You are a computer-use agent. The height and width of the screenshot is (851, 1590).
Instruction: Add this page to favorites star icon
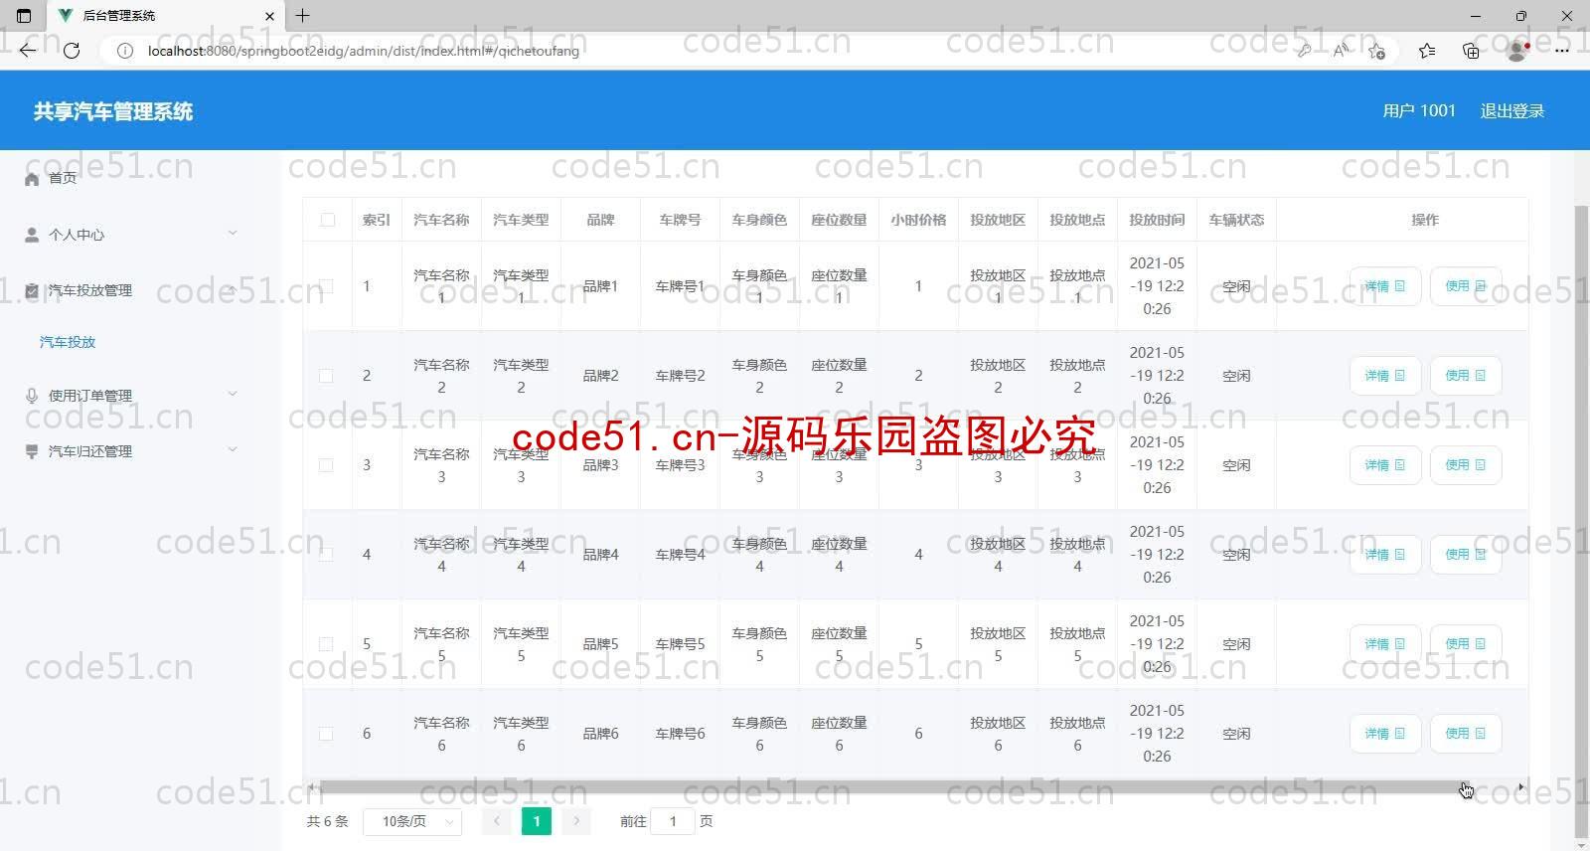point(1376,51)
